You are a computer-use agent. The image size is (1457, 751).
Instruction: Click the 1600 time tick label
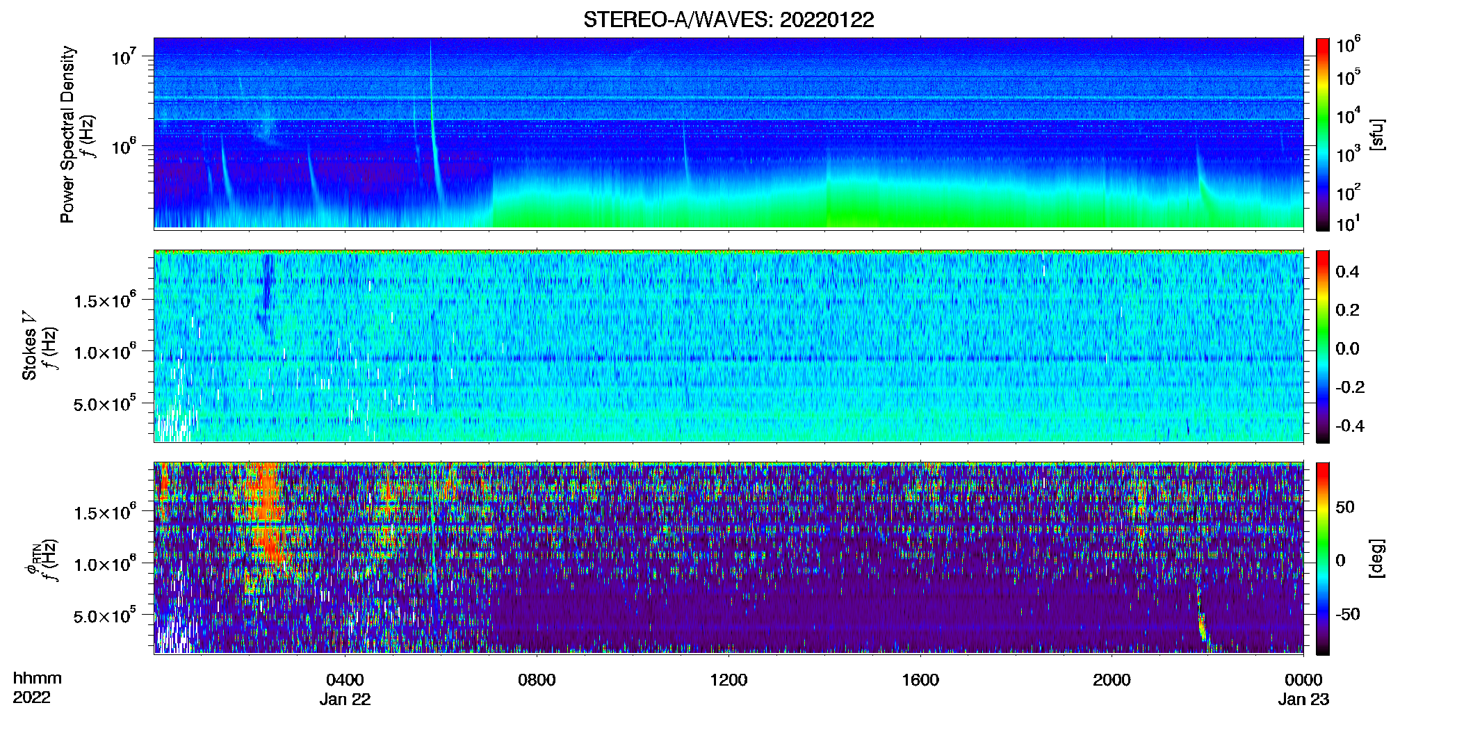tap(920, 679)
